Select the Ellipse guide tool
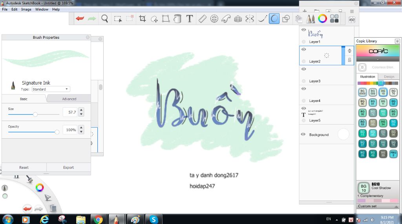This screenshot has height=224, width=402. 214,19
